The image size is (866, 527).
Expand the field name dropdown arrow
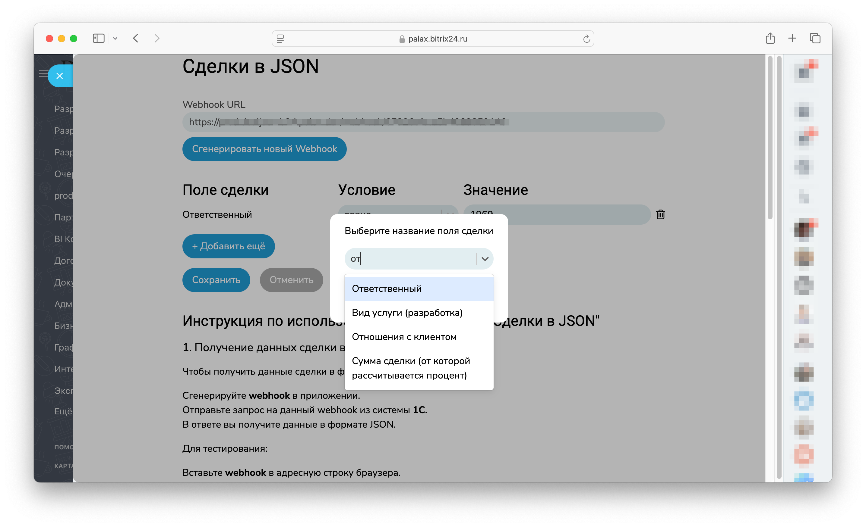pyautogui.click(x=485, y=259)
